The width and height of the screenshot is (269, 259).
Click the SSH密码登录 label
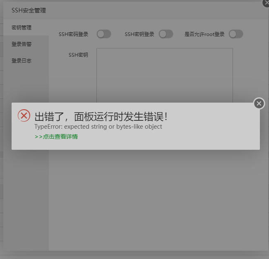(x=73, y=34)
